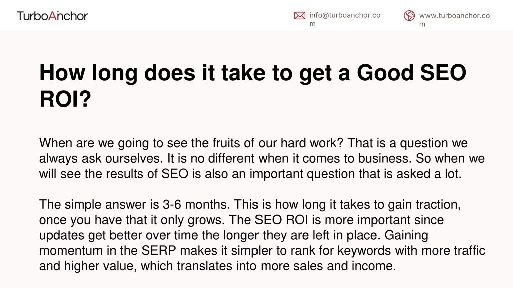Click the word "ROI?" in the heading
The image size is (513, 288).
tap(65, 99)
